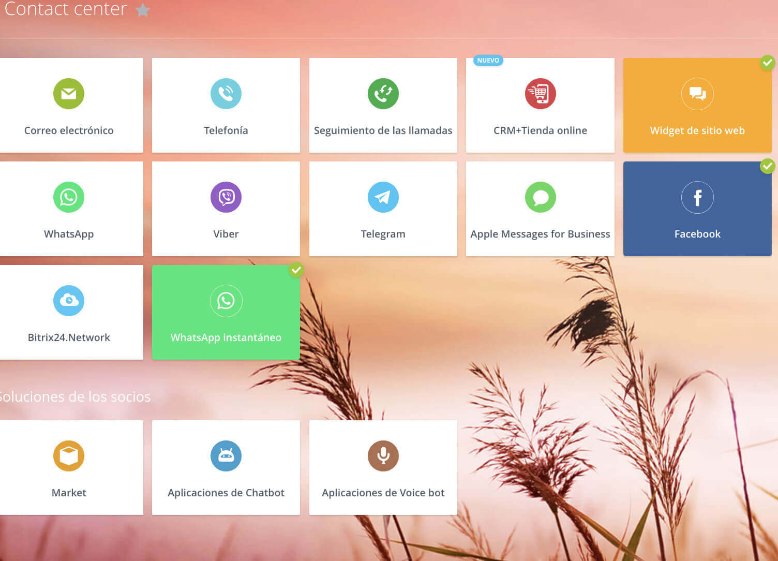This screenshot has height=561, width=778.
Task: Click the Widget de sitio web label
Action: 697,130
